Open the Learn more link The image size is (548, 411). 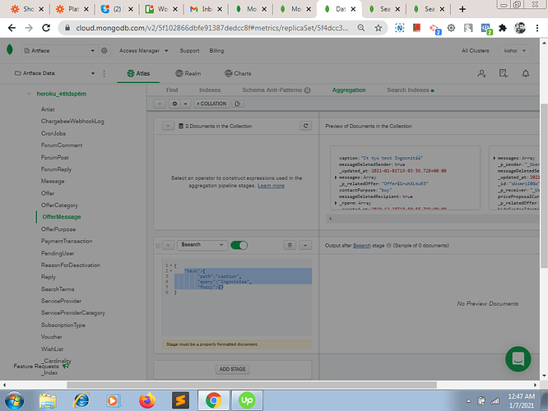[271, 186]
